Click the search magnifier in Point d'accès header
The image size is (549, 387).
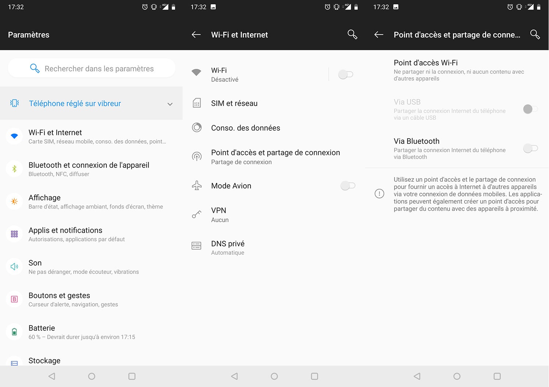coord(535,34)
